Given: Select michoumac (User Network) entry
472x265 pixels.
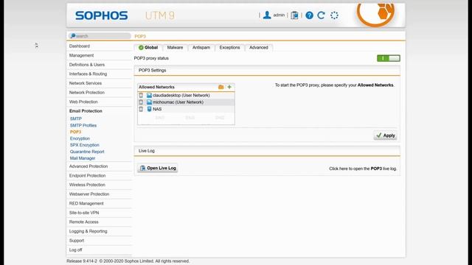Looking at the screenshot, I should (x=178, y=102).
